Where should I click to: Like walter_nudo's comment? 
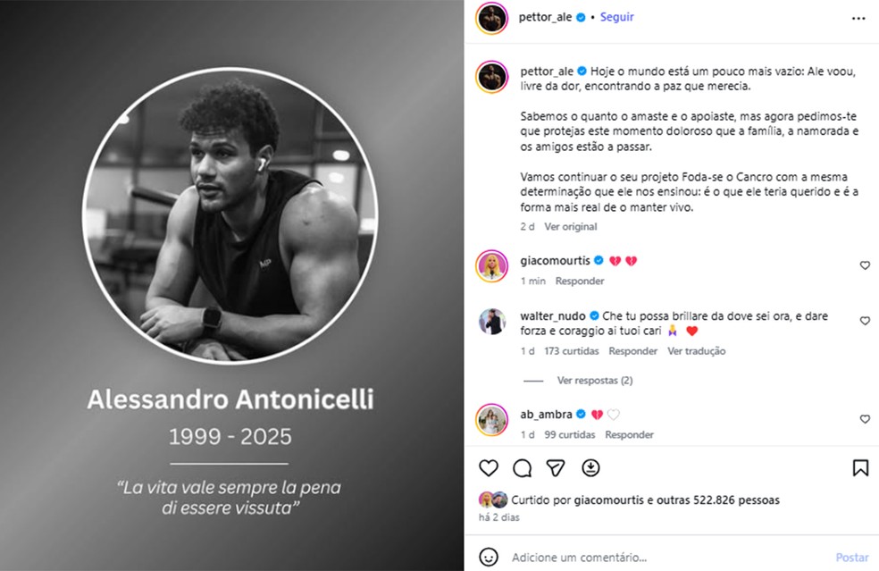864,320
